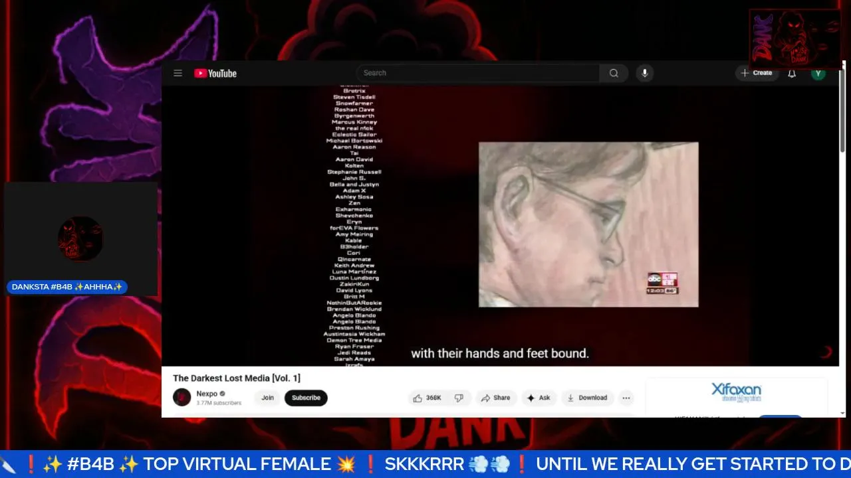This screenshot has height=478, width=851.
Task: Click the Xifaxan ad logo
Action: point(736,392)
